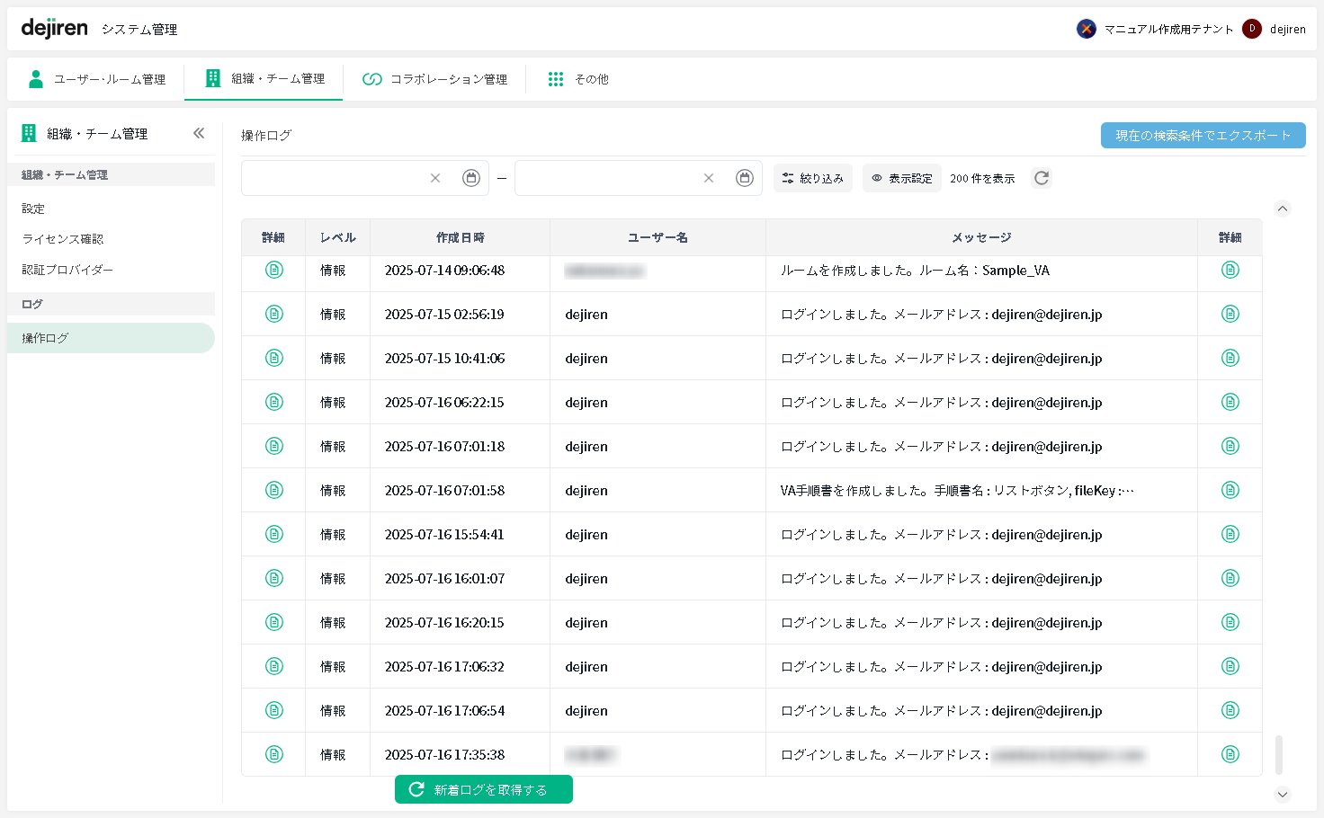Click the dejiren user avatar icon

1251,29
